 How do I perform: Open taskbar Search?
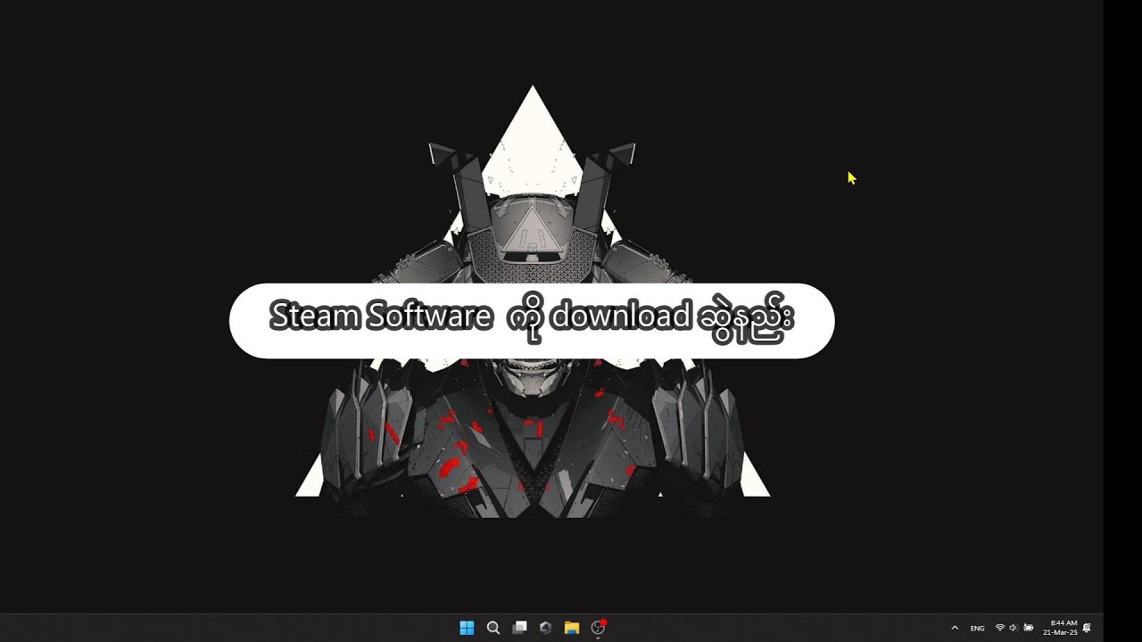point(492,628)
